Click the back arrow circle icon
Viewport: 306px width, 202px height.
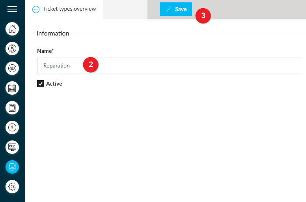pyautogui.click(x=36, y=9)
